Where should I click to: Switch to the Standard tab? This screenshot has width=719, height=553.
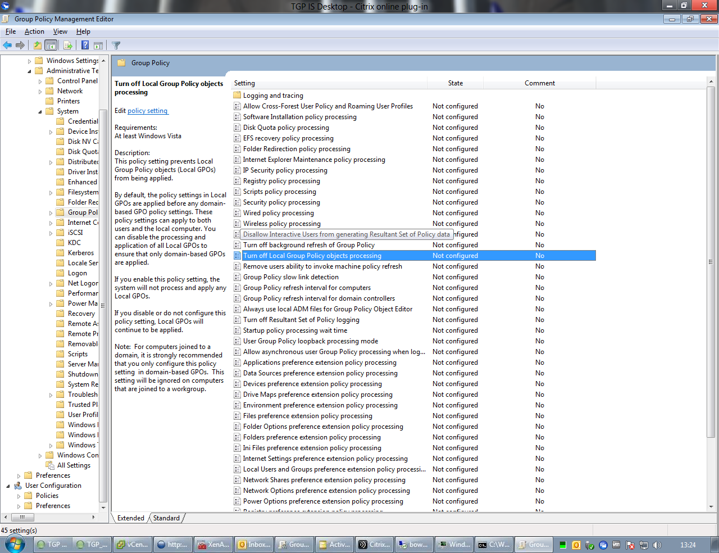pos(166,518)
